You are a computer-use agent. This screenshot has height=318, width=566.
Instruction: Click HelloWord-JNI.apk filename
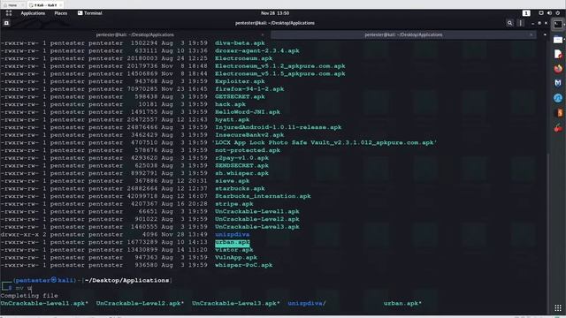[x=248, y=112]
